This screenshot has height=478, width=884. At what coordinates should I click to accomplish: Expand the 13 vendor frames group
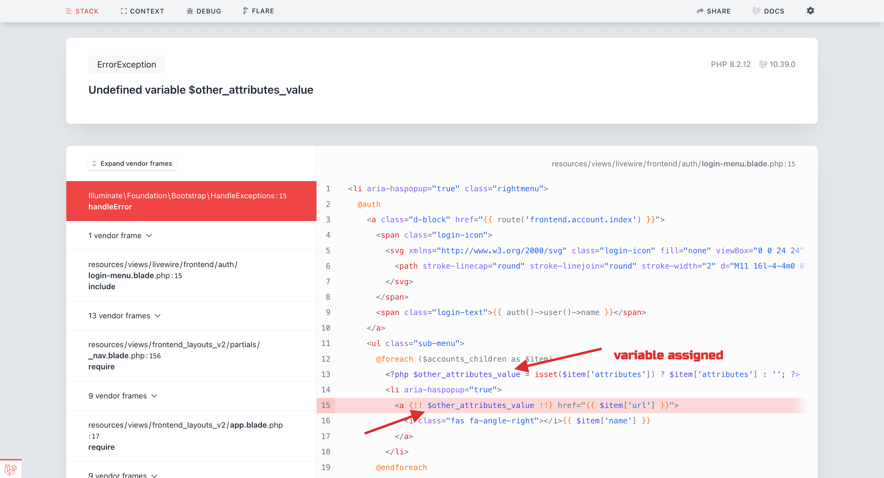124,315
